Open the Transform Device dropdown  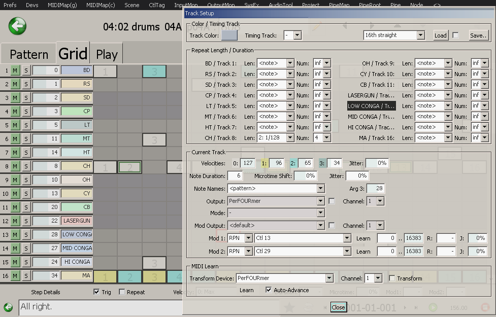(x=329, y=278)
